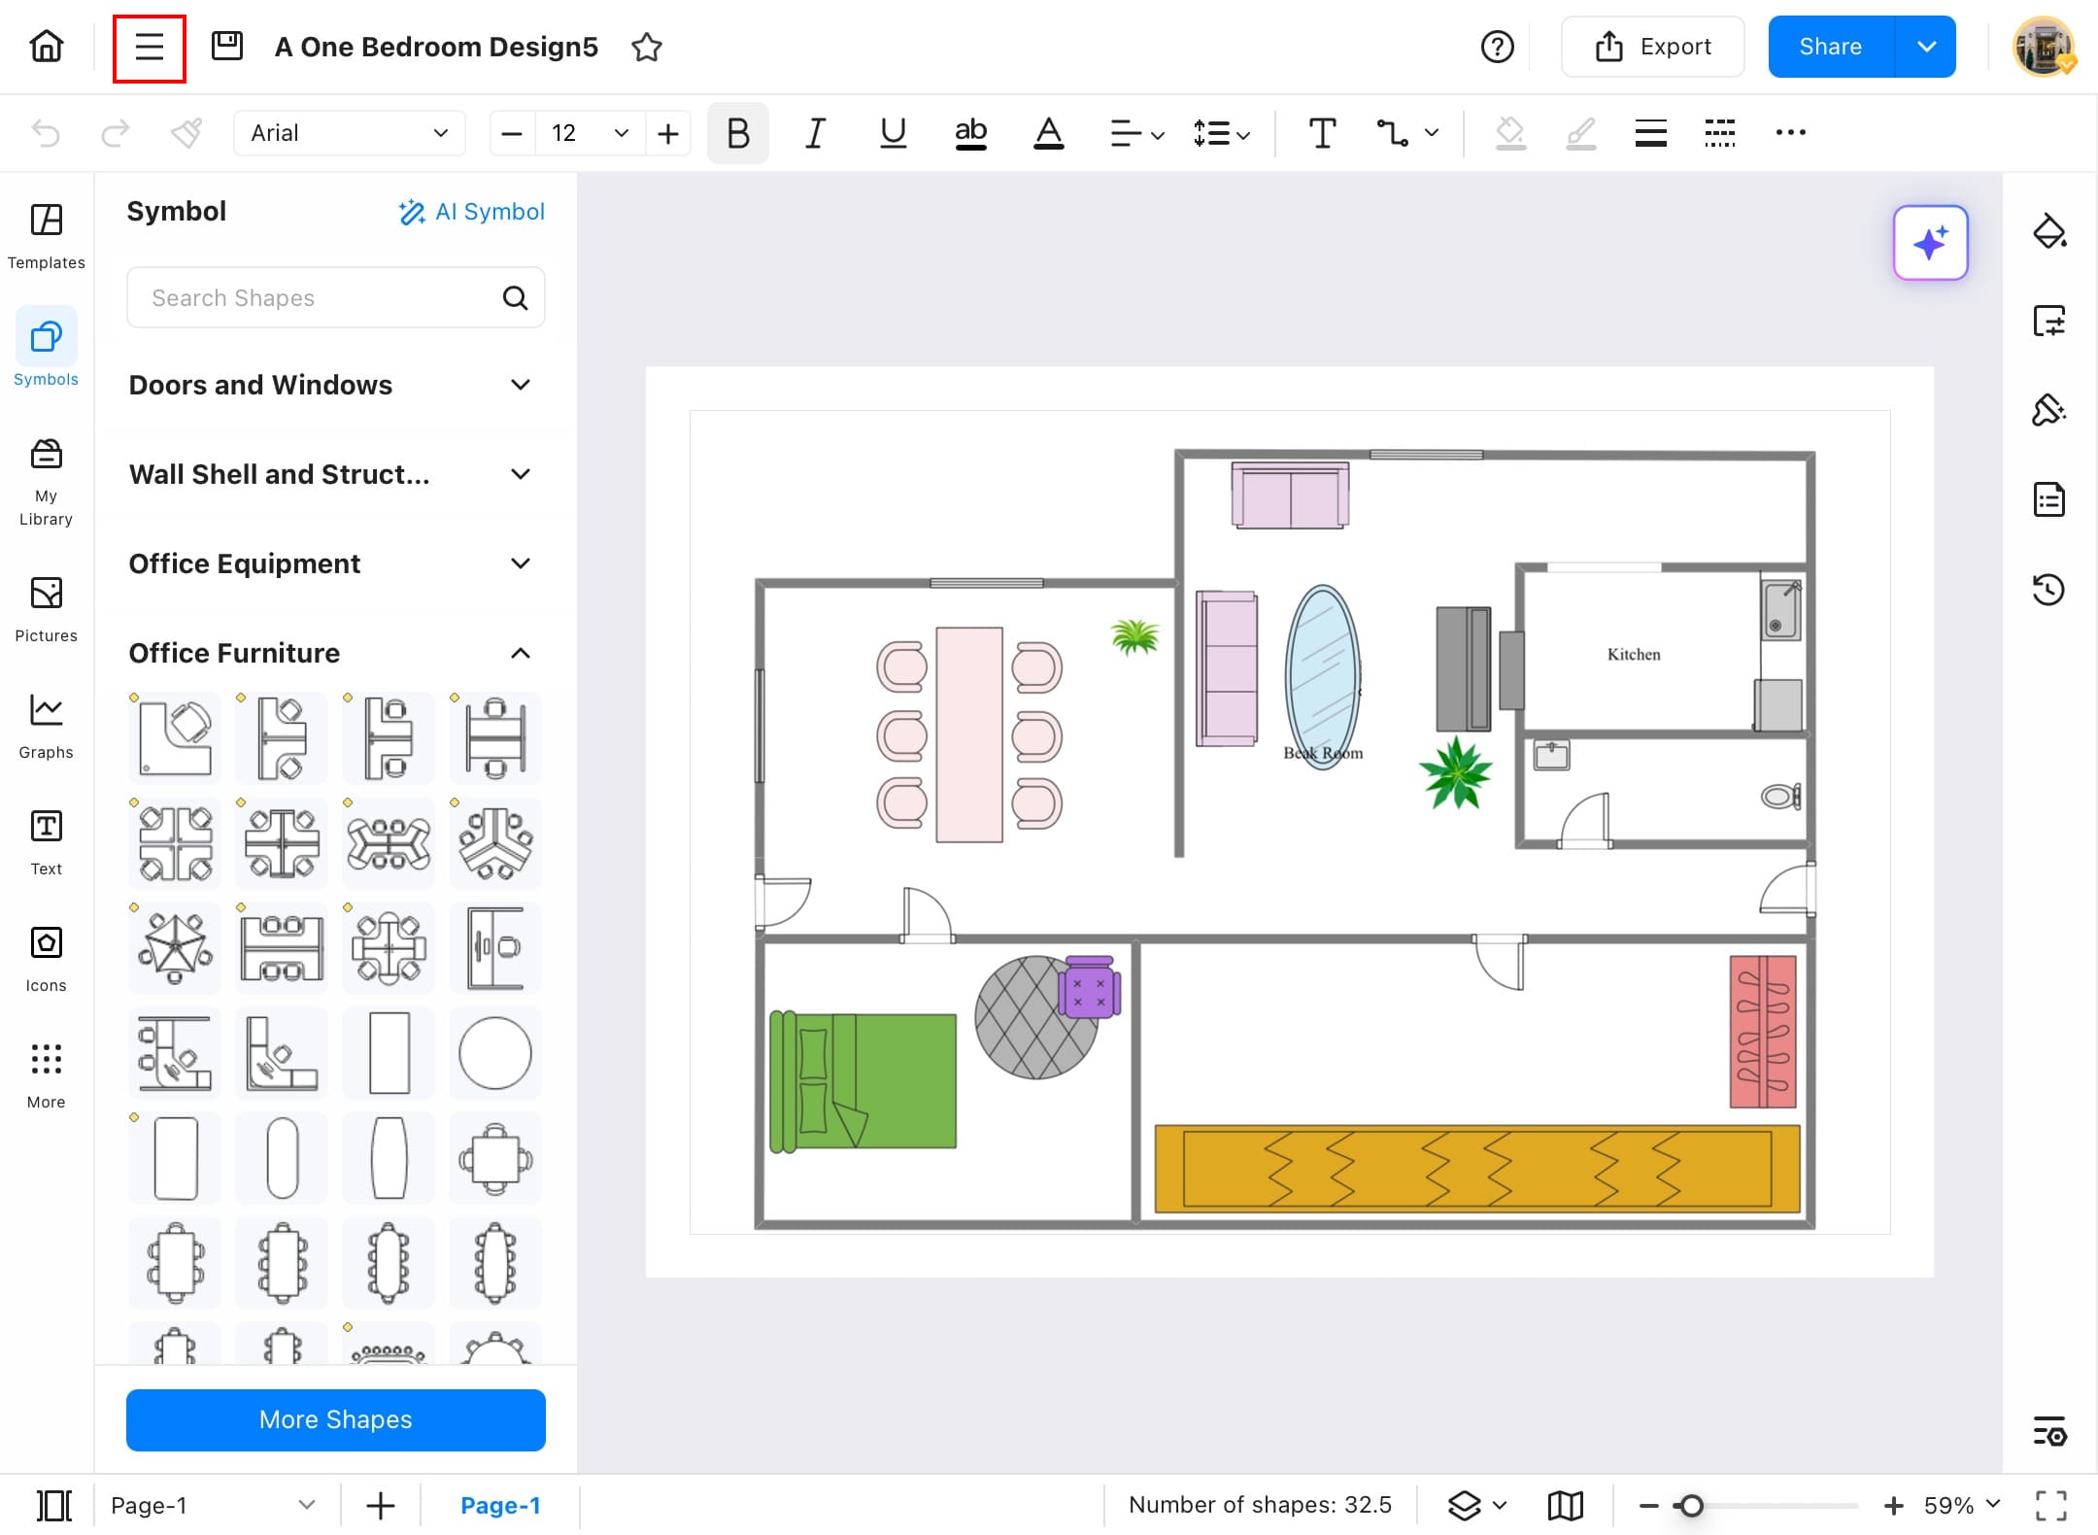Click the More Shapes button
The image size is (2098, 1535).
[x=335, y=1419]
